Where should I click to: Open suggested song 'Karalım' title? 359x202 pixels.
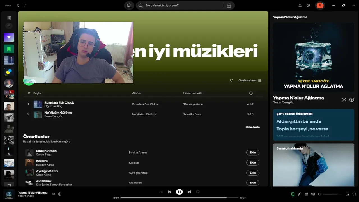[42, 161]
